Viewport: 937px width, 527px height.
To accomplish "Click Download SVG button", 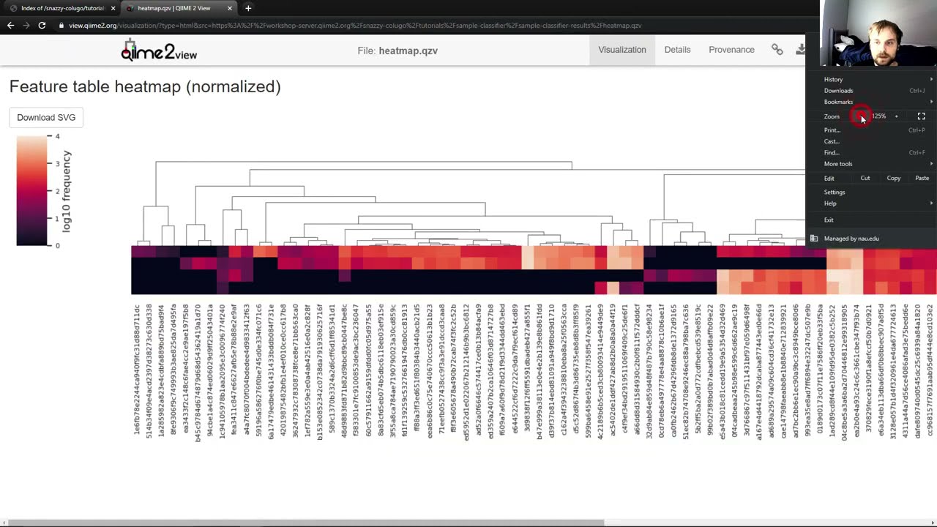I will pos(46,117).
